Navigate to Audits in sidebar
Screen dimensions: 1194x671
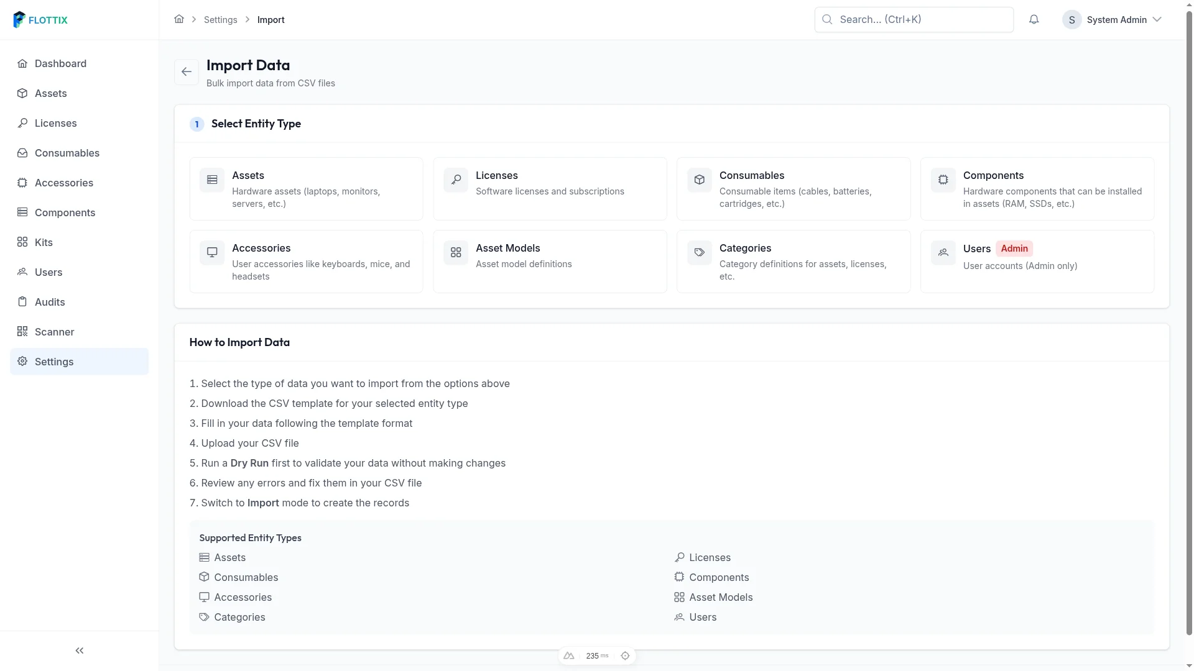click(x=80, y=302)
